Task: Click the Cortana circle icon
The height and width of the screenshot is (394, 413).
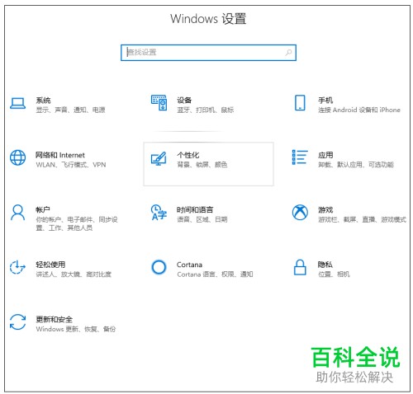Action: (x=159, y=267)
